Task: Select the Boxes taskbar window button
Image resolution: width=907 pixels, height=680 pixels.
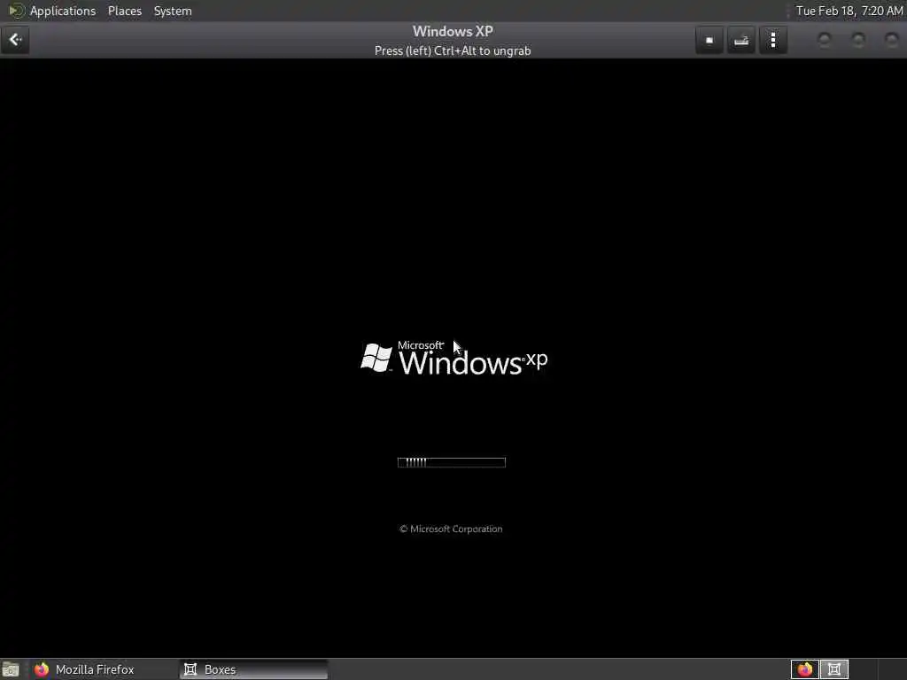Action: (x=254, y=669)
